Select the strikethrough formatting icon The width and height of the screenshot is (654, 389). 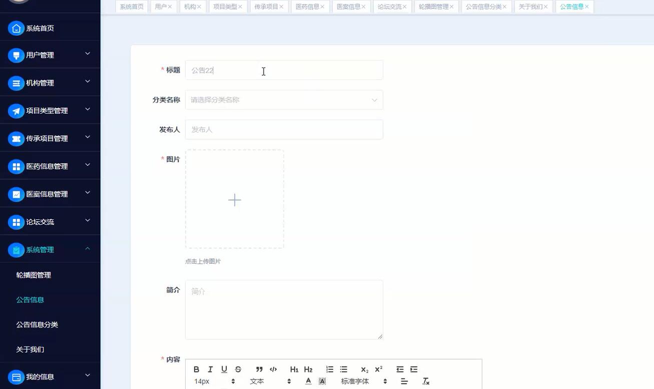(x=238, y=369)
